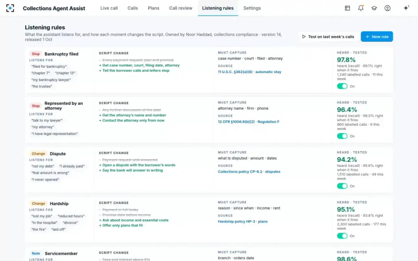The image size is (418, 261).
Task: Click the 95.1% recall figure
Action: [x=346, y=209]
